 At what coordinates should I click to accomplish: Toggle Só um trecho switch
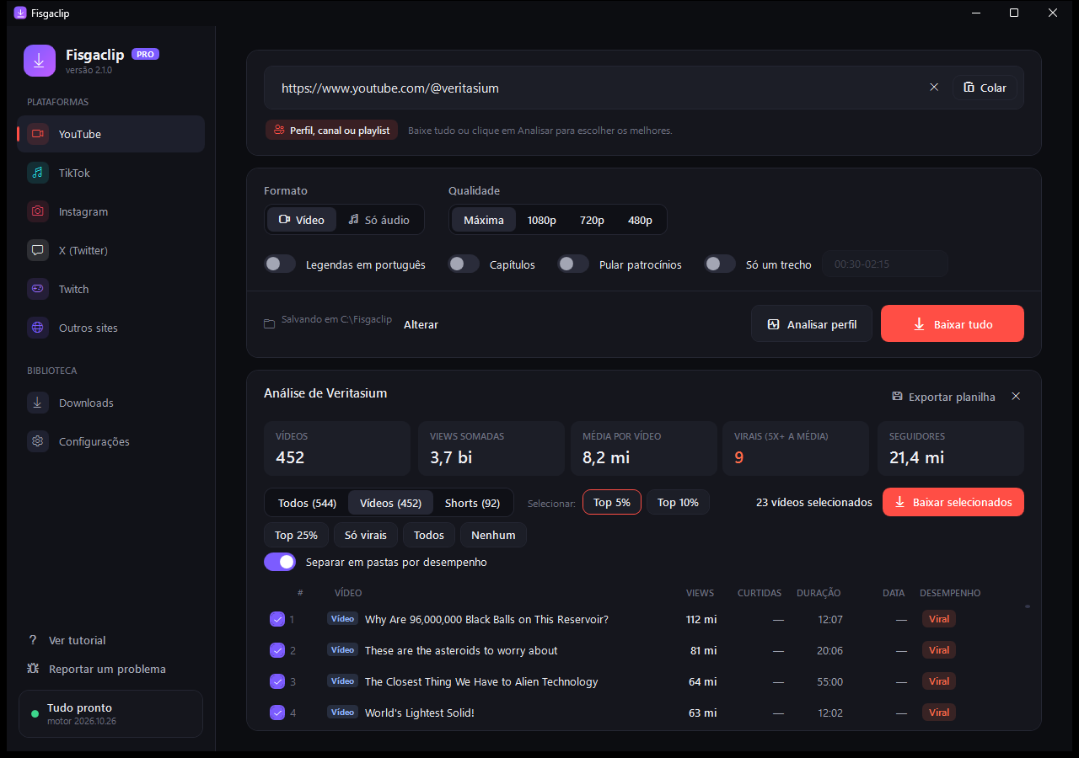720,264
